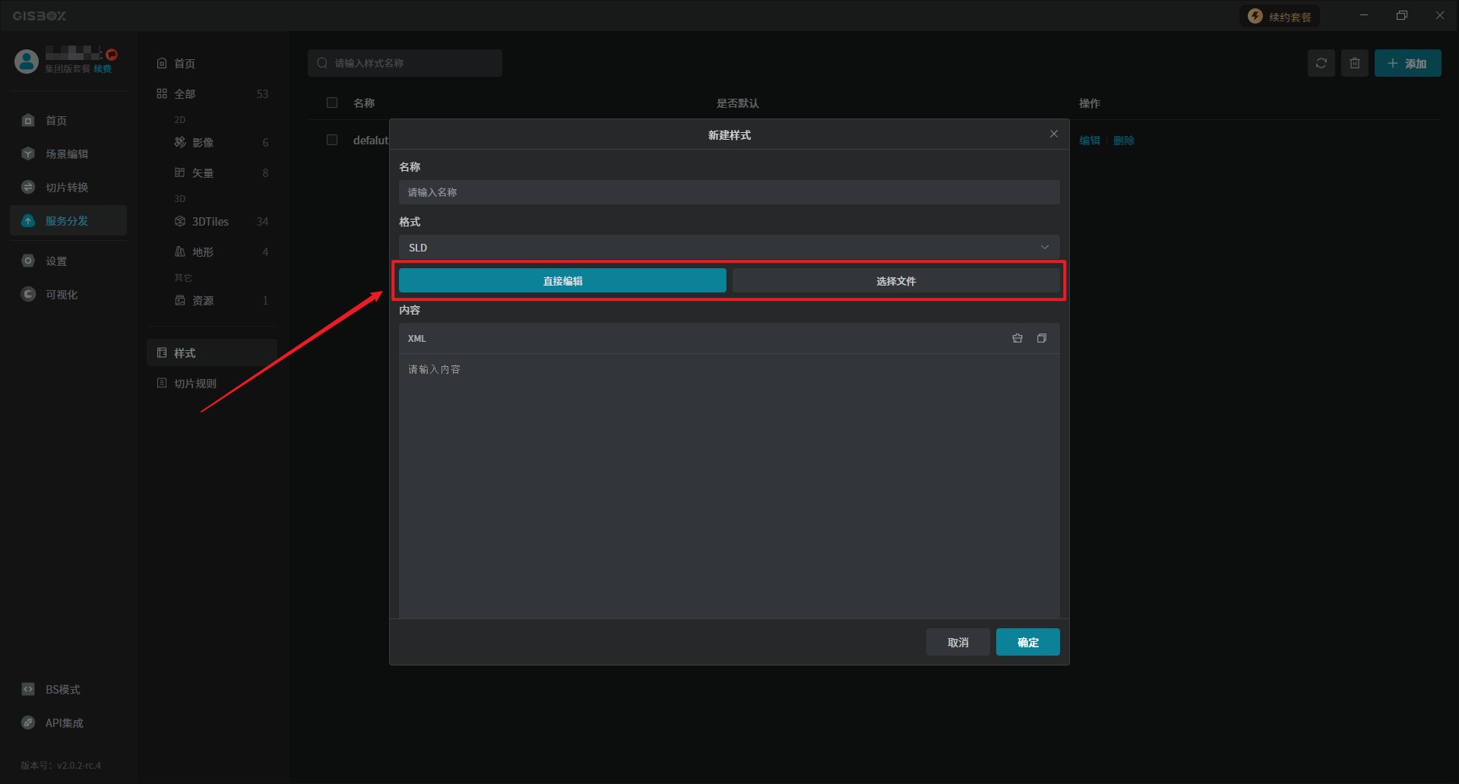This screenshot has height=784, width=1459.
Task: Click the clear content icon in XML header
Action: 1017,338
